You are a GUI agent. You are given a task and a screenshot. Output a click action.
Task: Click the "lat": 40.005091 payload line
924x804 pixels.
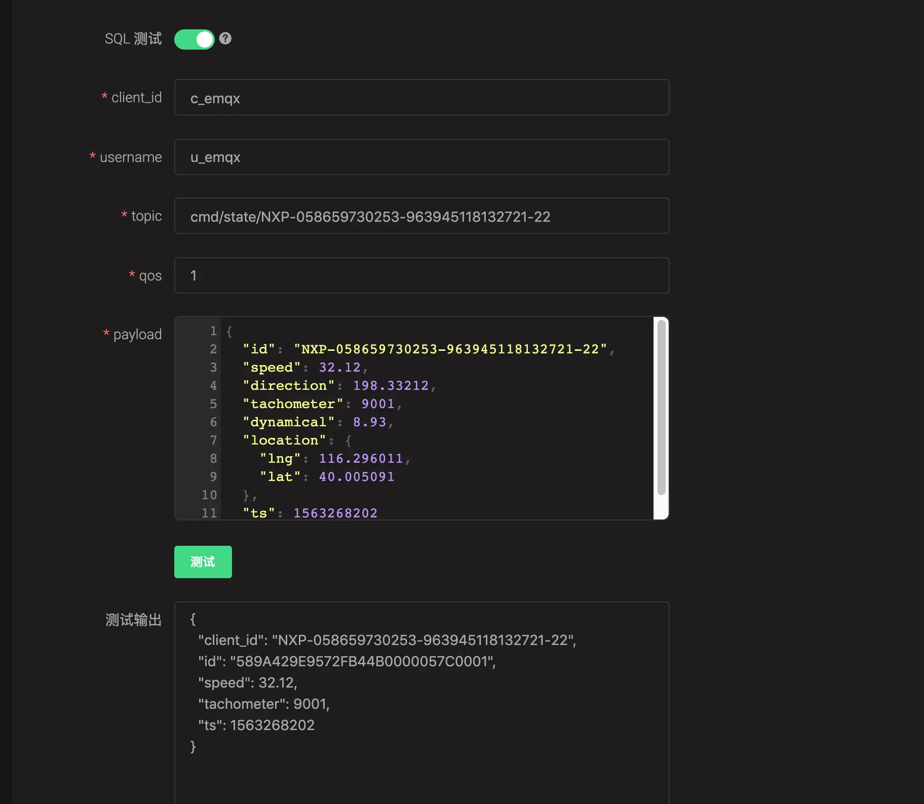[x=327, y=477]
